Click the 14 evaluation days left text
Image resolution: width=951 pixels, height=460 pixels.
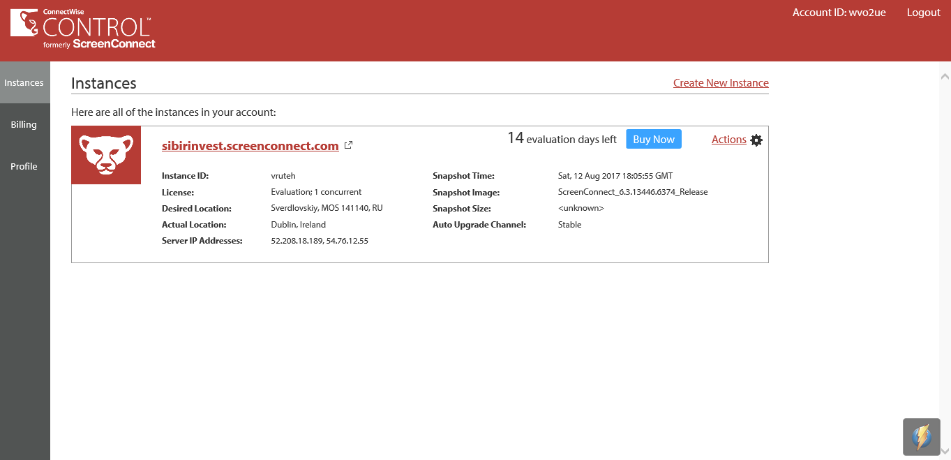[x=562, y=139]
